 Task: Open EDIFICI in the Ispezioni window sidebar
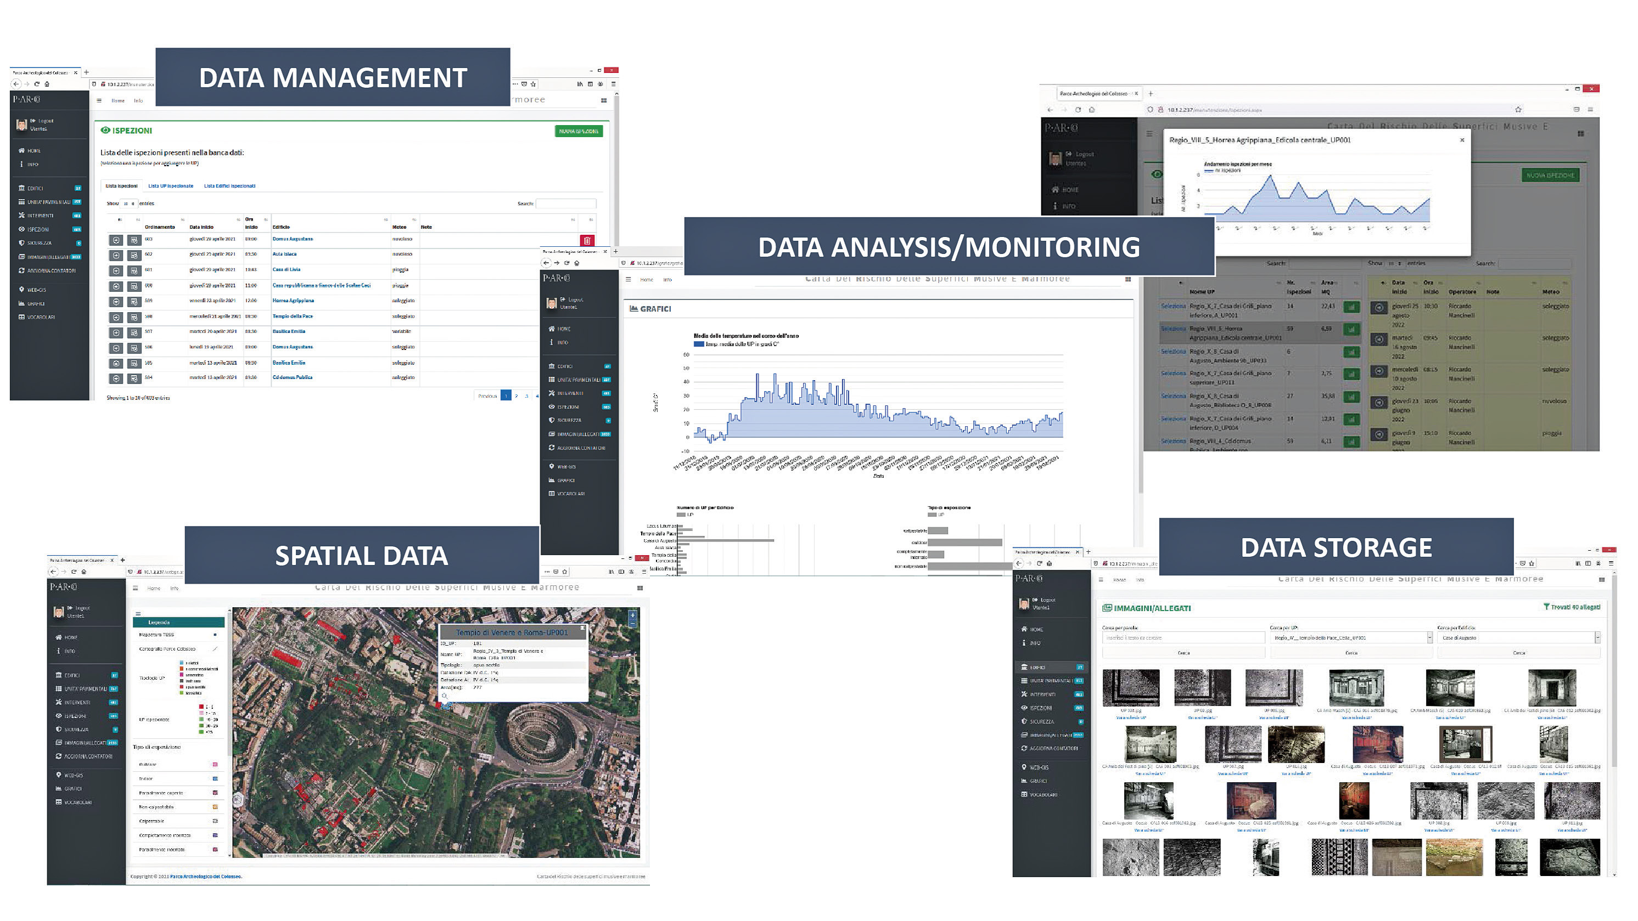click(x=49, y=188)
